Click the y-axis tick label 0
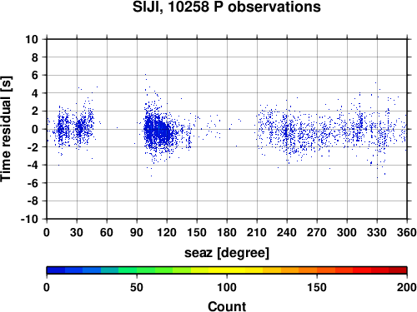The height and width of the screenshot is (312, 417). [35, 129]
